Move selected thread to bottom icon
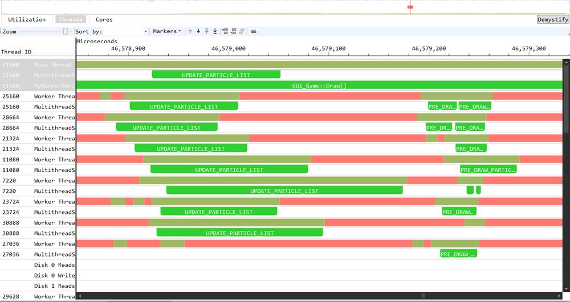This screenshot has width=570, height=302. 215,31
